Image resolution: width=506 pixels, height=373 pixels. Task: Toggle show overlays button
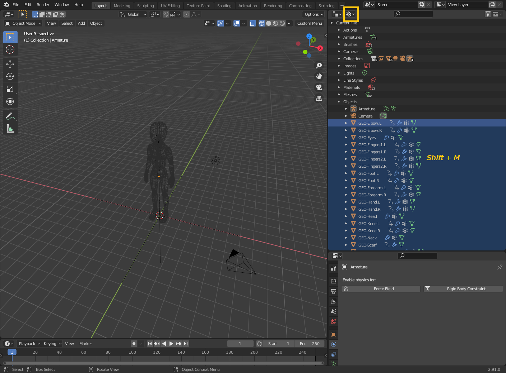point(237,23)
